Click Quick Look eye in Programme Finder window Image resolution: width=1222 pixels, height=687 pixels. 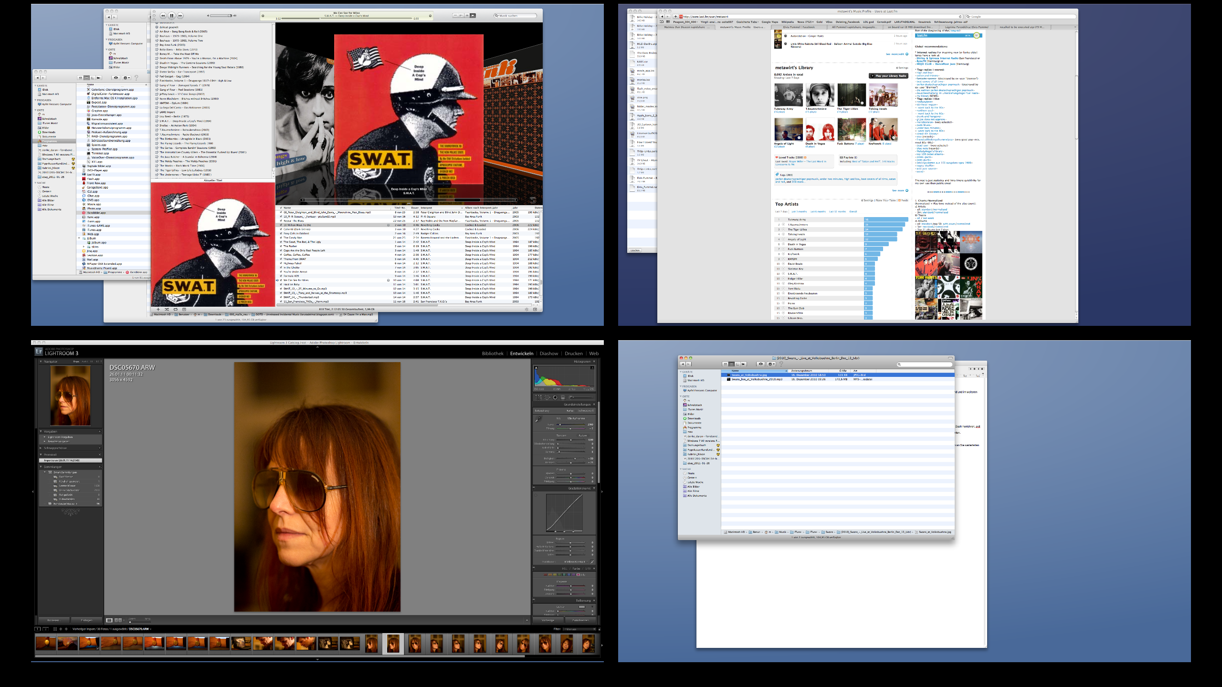point(116,77)
